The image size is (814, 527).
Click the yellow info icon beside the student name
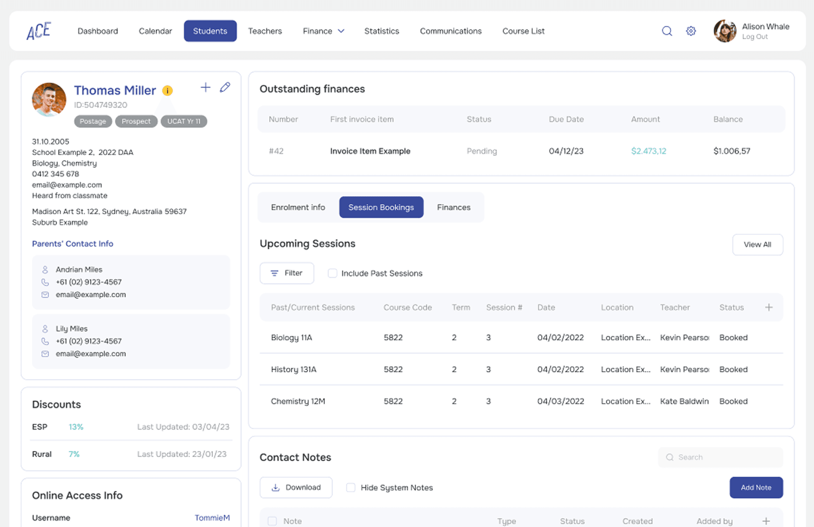click(x=167, y=90)
